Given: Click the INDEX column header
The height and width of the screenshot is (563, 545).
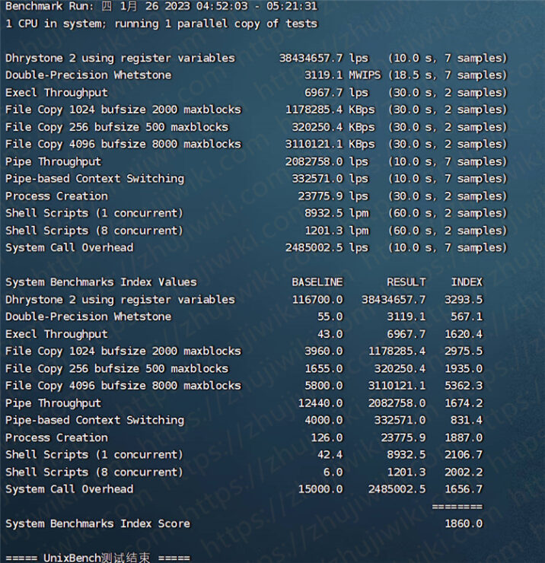Looking at the screenshot, I should click(x=467, y=282).
